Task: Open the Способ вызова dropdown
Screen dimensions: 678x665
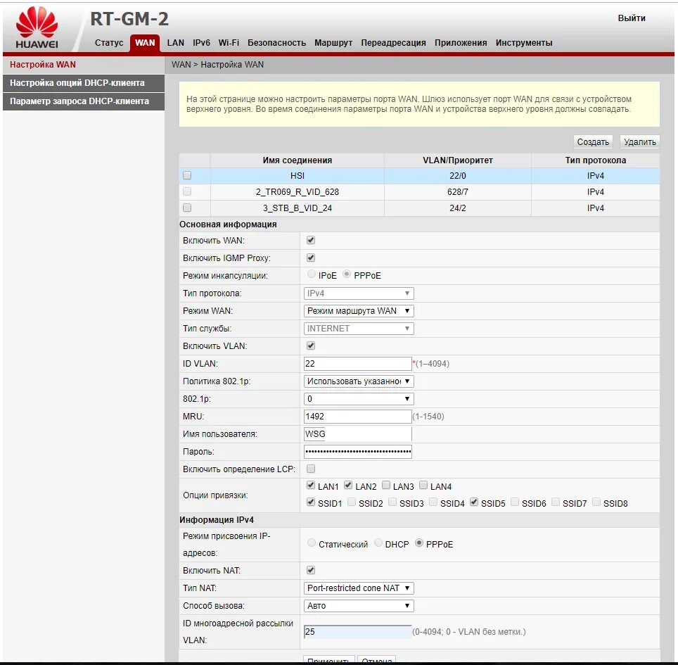Action: pos(359,606)
